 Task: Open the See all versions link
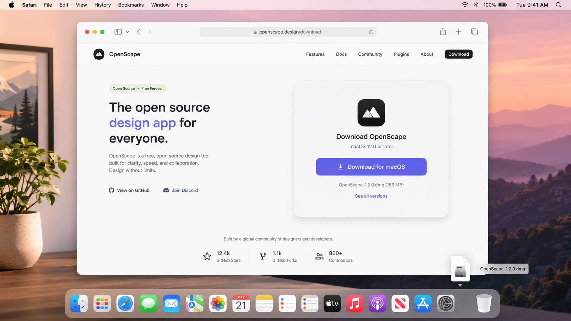pyautogui.click(x=371, y=196)
